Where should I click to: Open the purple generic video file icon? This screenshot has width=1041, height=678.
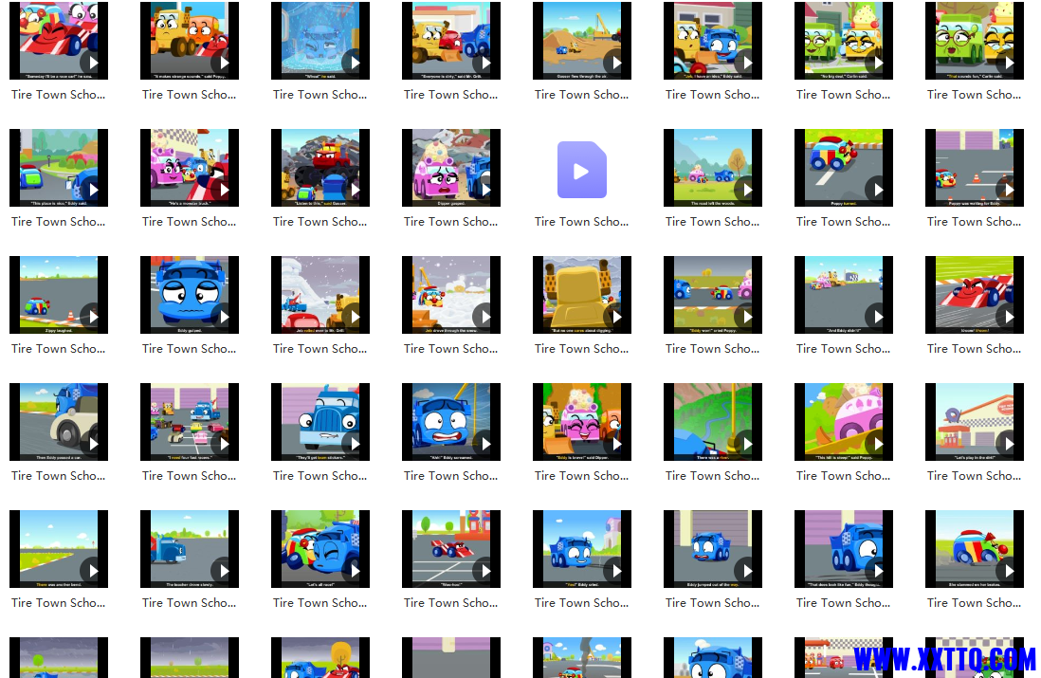581,170
